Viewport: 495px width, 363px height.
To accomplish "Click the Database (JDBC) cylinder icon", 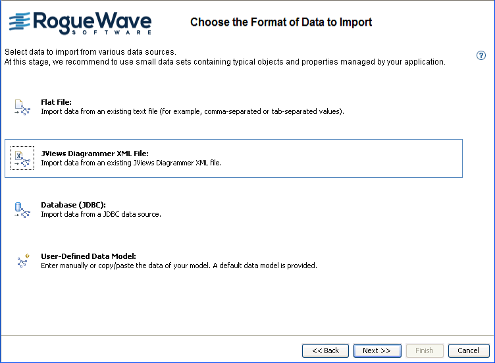I will pos(23,209).
